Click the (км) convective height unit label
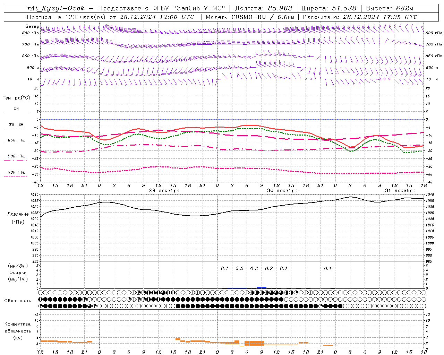 click(18, 338)
